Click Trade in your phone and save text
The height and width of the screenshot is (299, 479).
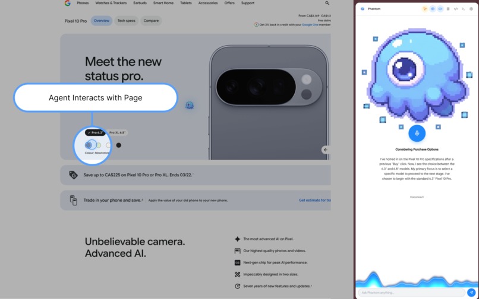112,201
